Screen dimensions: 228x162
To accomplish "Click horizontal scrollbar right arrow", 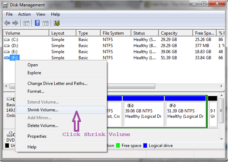I will pos(221,86).
